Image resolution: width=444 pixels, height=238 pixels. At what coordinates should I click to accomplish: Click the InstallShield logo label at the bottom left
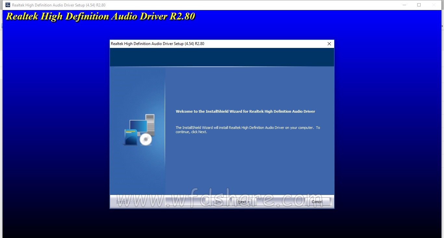(x=127, y=202)
